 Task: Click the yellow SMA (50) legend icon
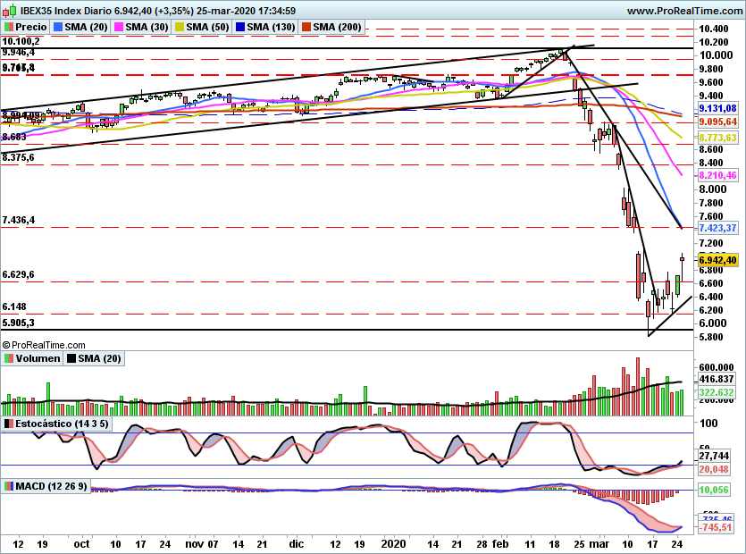pyautogui.click(x=178, y=27)
